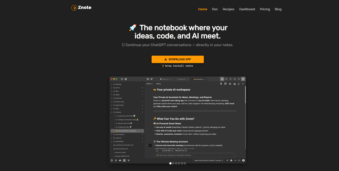Viewport: 339px width, 171px height.
Task: Go to the Home nav item
Action: (x=202, y=9)
